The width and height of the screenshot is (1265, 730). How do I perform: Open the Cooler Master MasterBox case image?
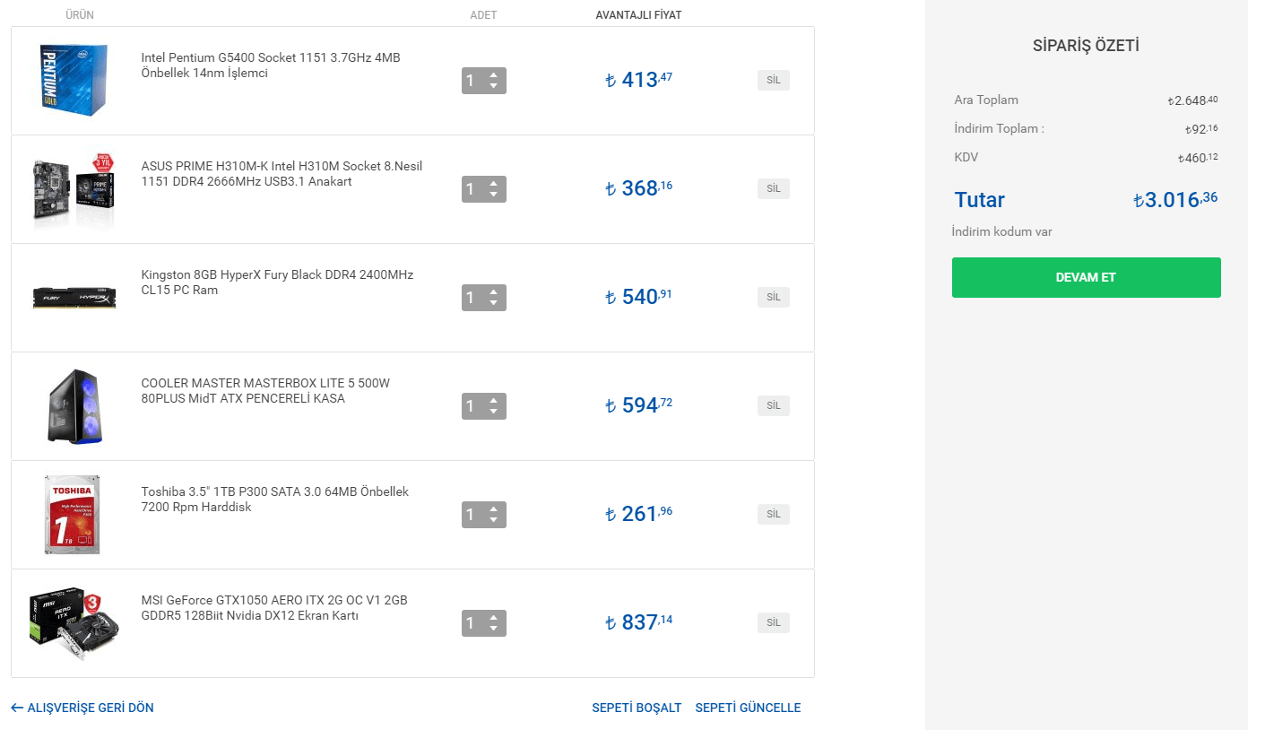coord(74,405)
